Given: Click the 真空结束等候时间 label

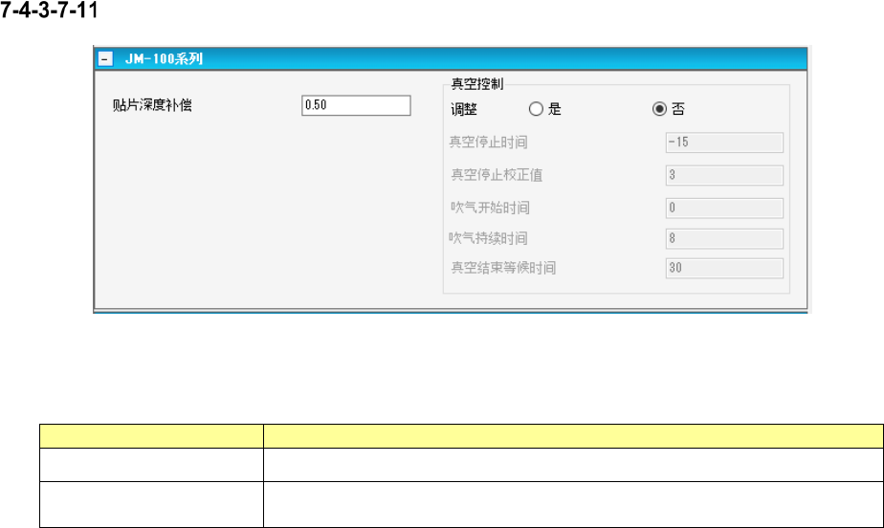Looking at the screenshot, I should coord(503,268).
